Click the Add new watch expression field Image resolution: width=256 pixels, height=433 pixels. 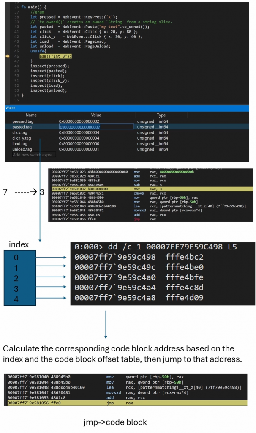click(x=34, y=155)
